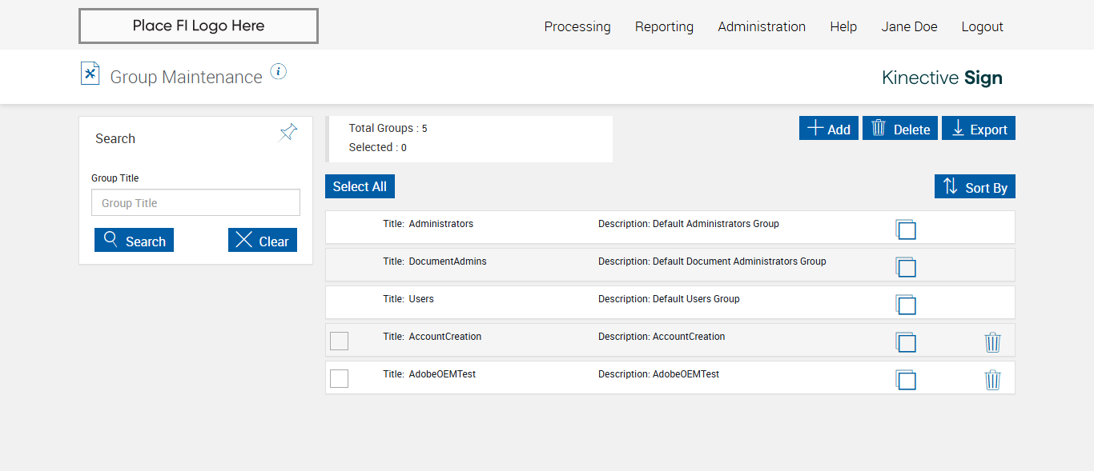Click the copy icon for Administrators group
This screenshot has width=1094, height=471.
click(906, 230)
